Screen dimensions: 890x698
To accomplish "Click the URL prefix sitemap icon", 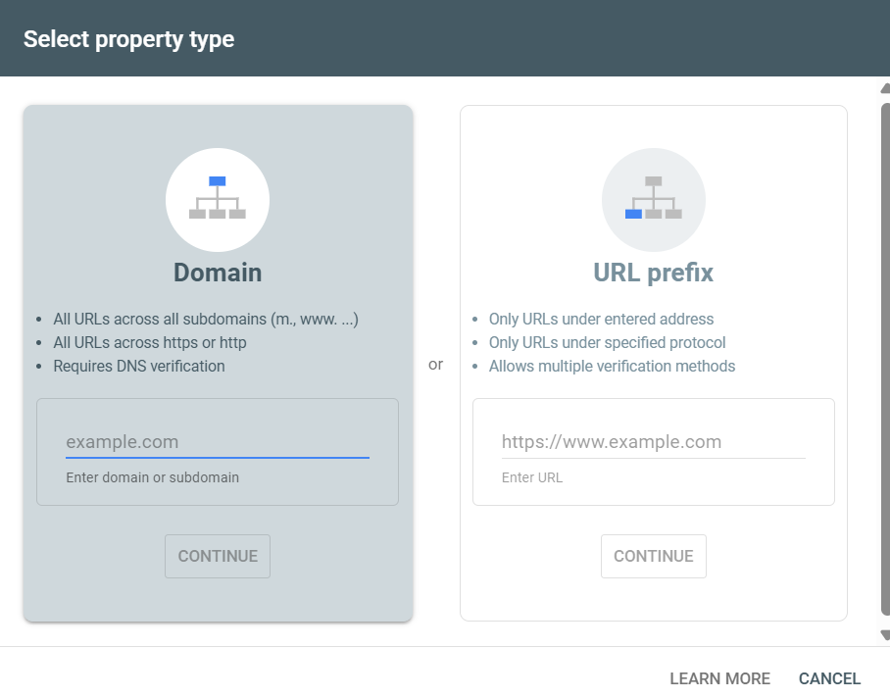I will 653,200.
